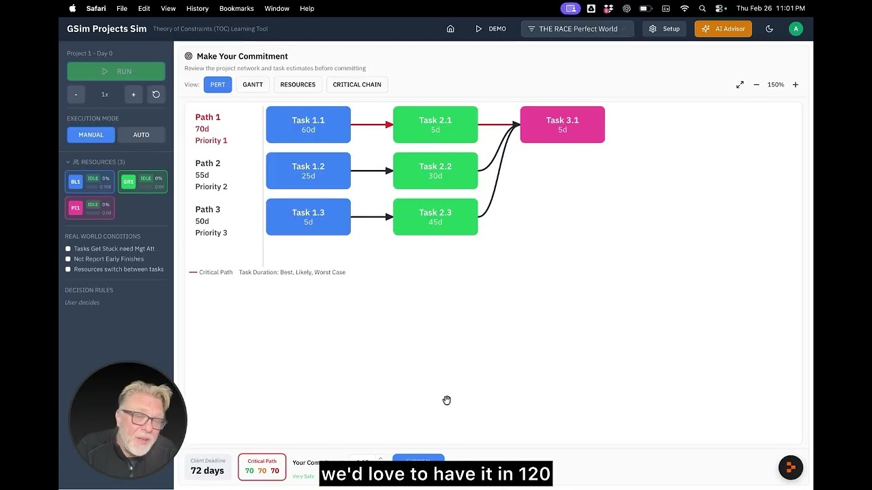Increase simulation speed with plus button
Viewport: 872px width, 490px height.
(x=134, y=95)
